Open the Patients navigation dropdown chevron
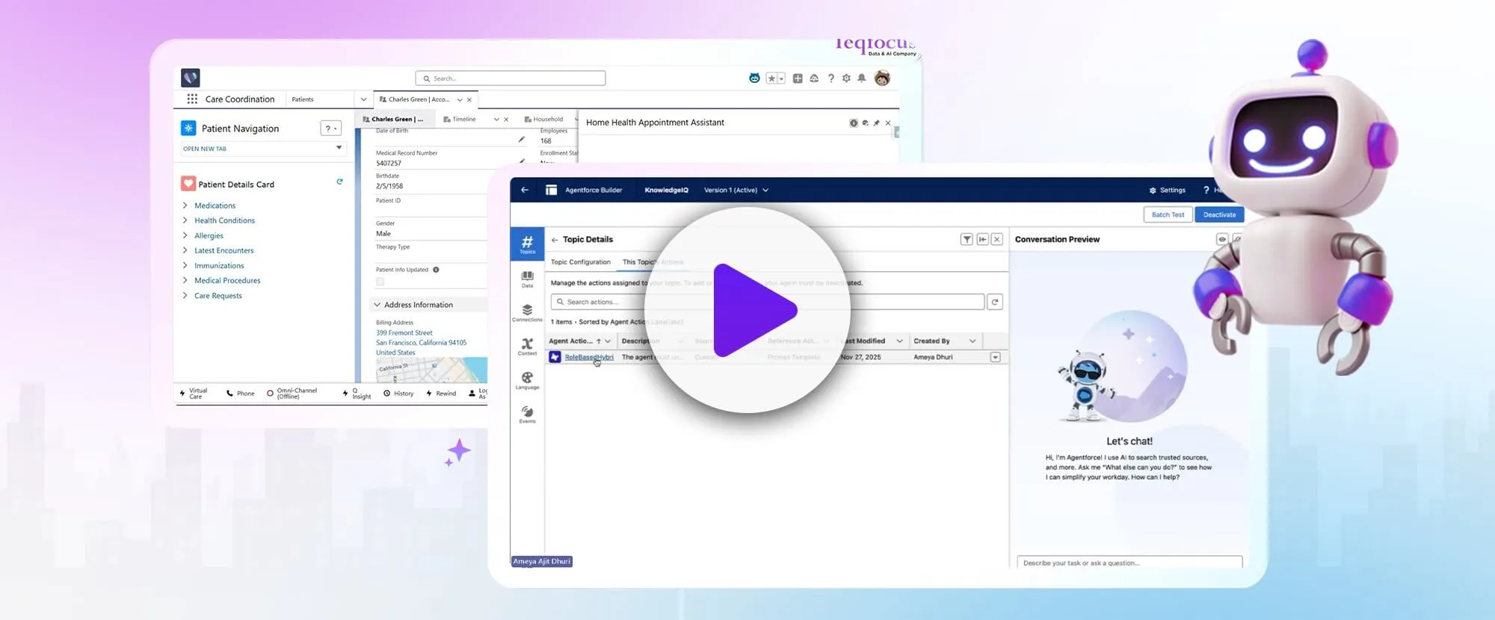This screenshot has width=1495, height=620. [363, 99]
